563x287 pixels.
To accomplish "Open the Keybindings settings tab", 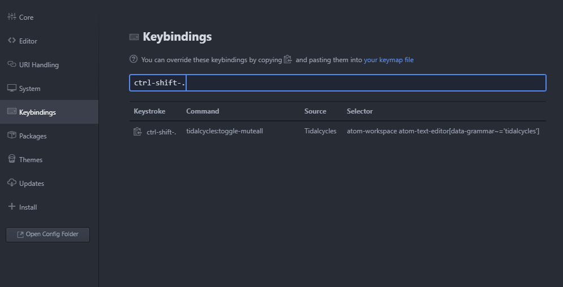I will pyautogui.click(x=37, y=112).
